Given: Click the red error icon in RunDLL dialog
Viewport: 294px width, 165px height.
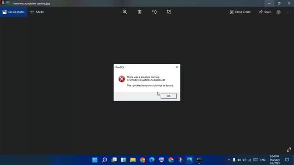Looking at the screenshot, I should (x=121, y=79).
